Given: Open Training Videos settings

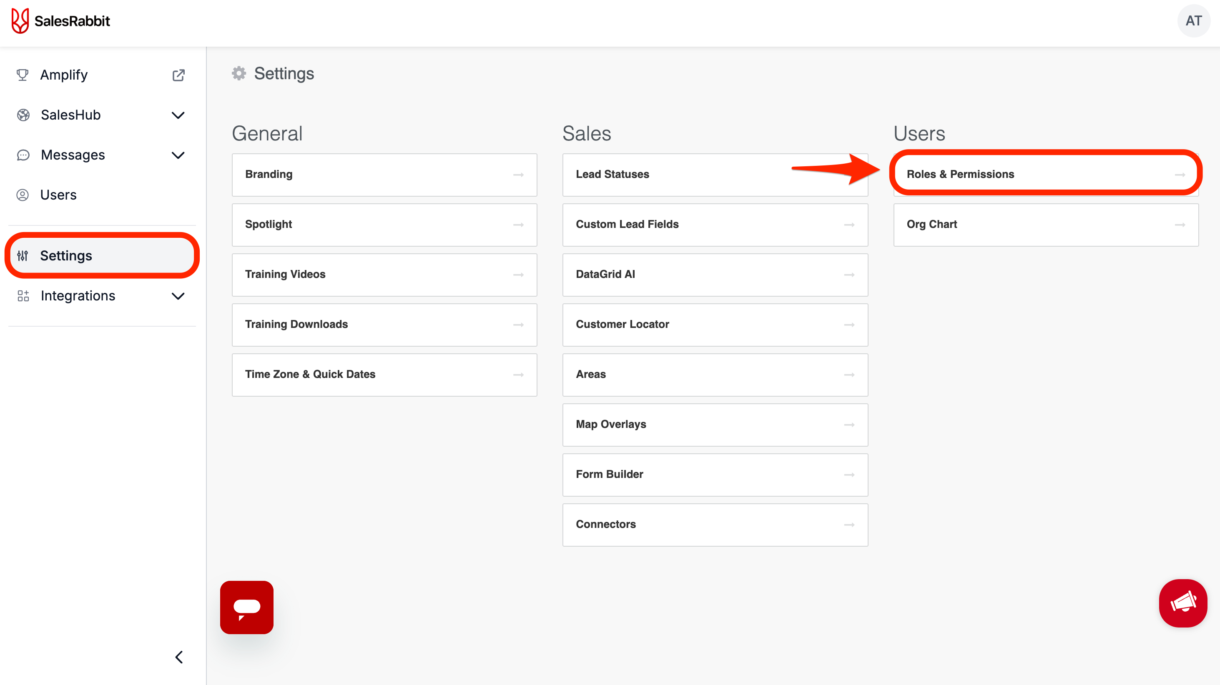Looking at the screenshot, I should [384, 275].
